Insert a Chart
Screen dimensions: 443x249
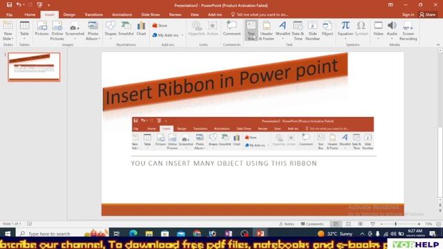[141, 28]
